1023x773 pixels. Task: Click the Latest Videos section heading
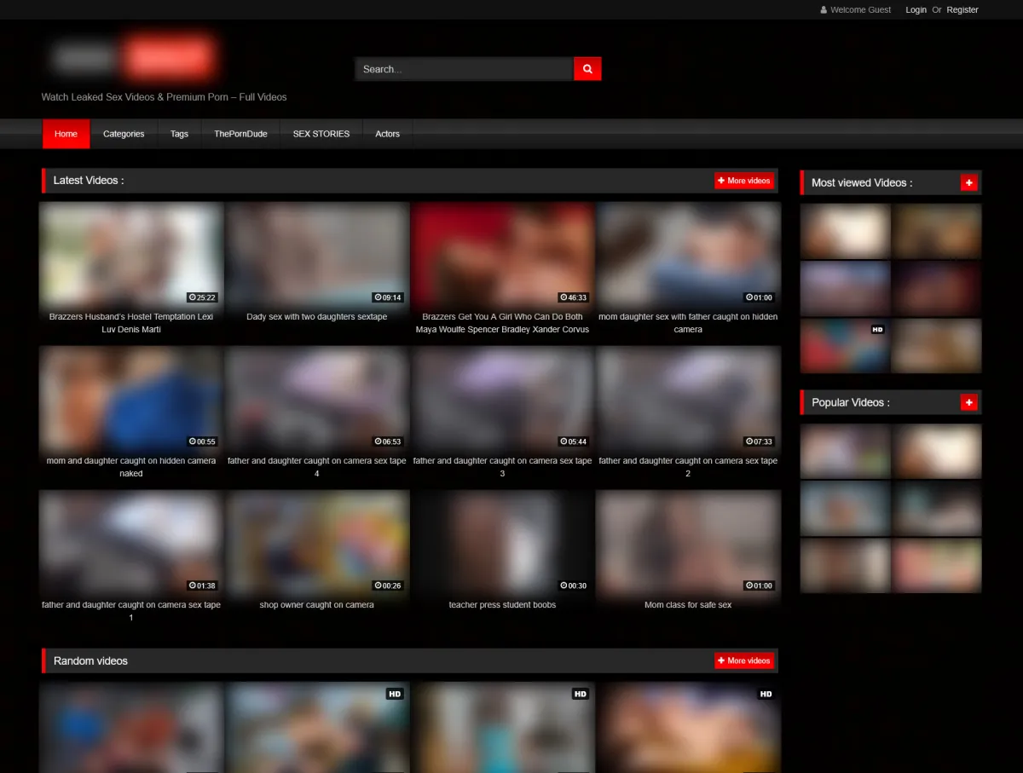pos(89,181)
